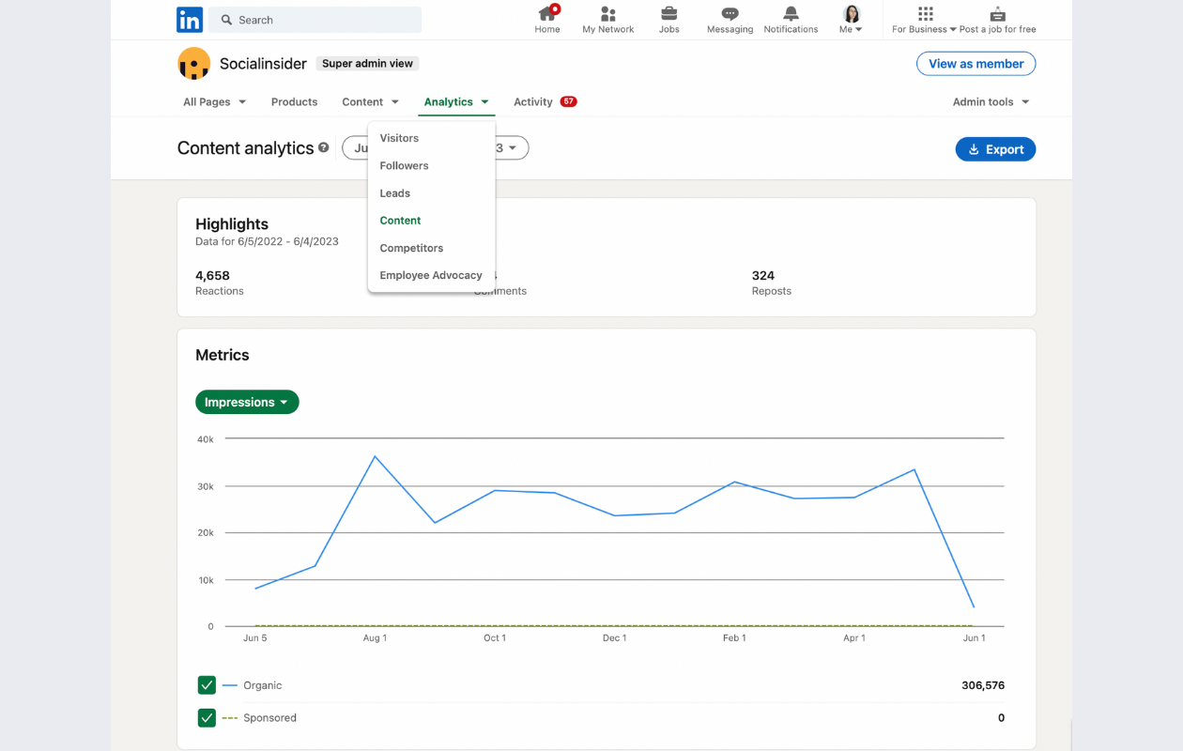Screen dimensions: 1183x751
Task: Click the Socialinsider page name
Action: coord(263,64)
